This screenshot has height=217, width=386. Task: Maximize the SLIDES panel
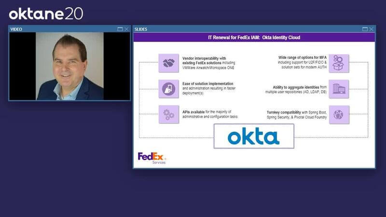365,29
